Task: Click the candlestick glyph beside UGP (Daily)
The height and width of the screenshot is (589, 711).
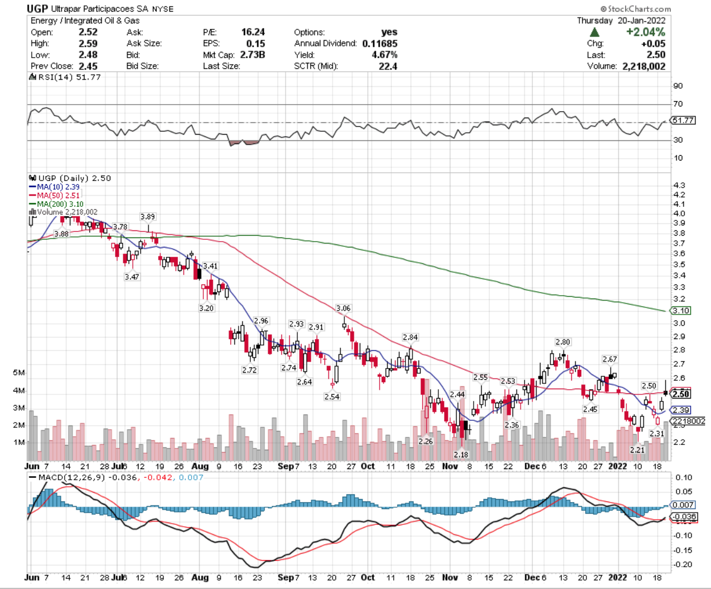Action: 33,178
